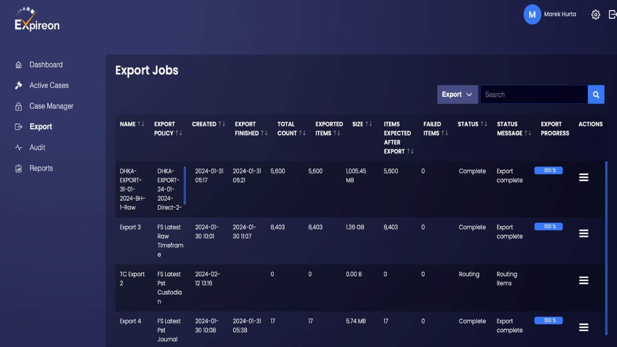Image resolution: width=617 pixels, height=347 pixels.
Task: Open actions hamburger for Export 4
Action: (x=584, y=327)
